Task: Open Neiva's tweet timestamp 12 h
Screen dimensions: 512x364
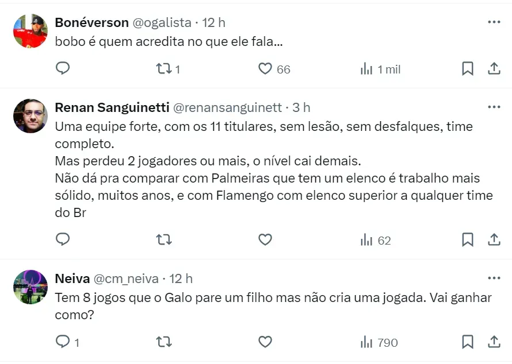Action: 181,278
